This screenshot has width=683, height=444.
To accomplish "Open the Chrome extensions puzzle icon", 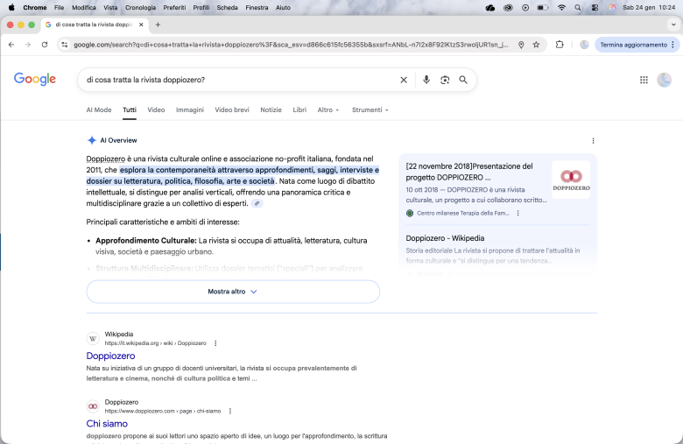I will 560,45.
